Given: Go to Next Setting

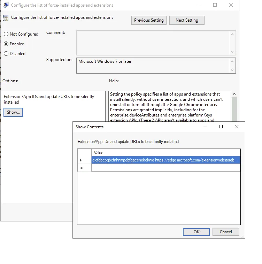Looking at the screenshot, I should point(187,20).
